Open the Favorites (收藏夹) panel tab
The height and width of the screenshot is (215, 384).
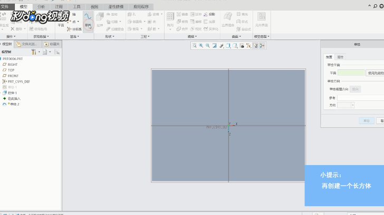52,44
